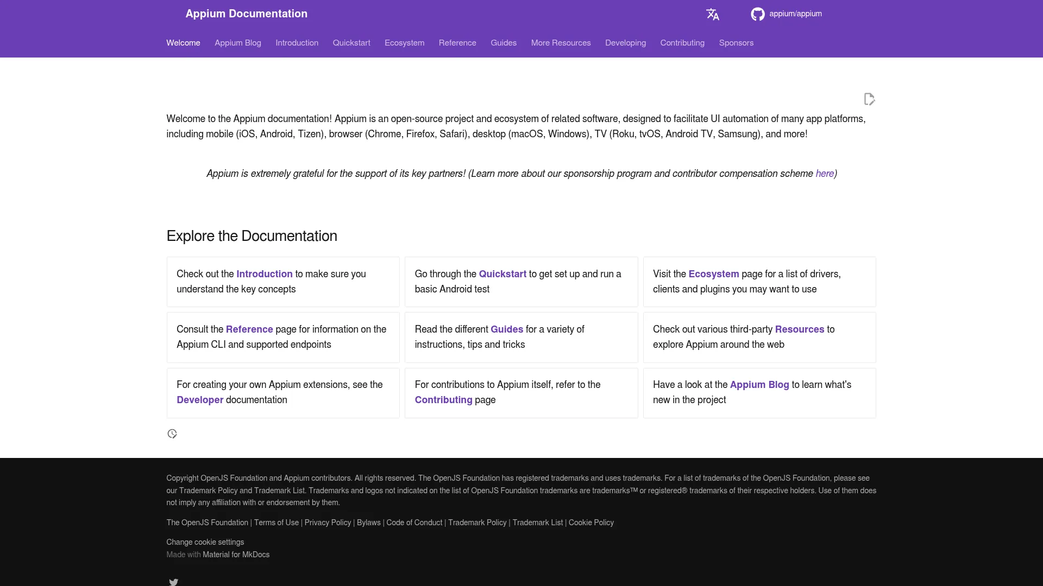Open the Developing tab

626,43
